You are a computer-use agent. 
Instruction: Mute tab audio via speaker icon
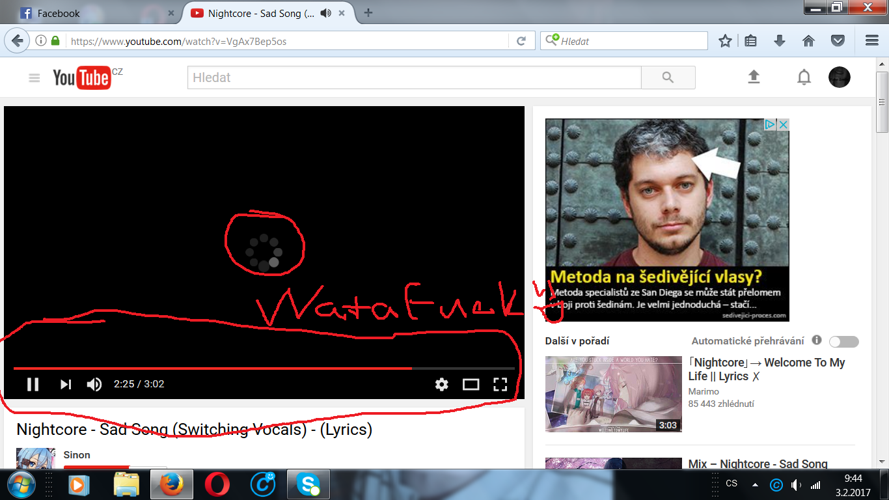(x=325, y=13)
